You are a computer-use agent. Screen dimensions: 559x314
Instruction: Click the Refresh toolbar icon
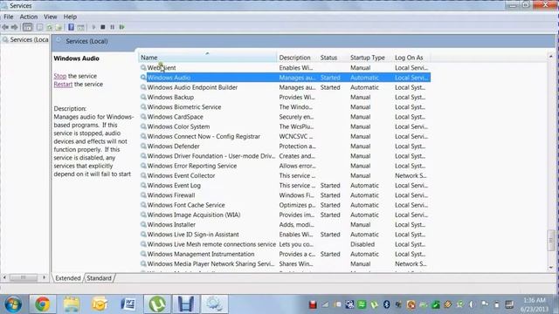[49, 27]
